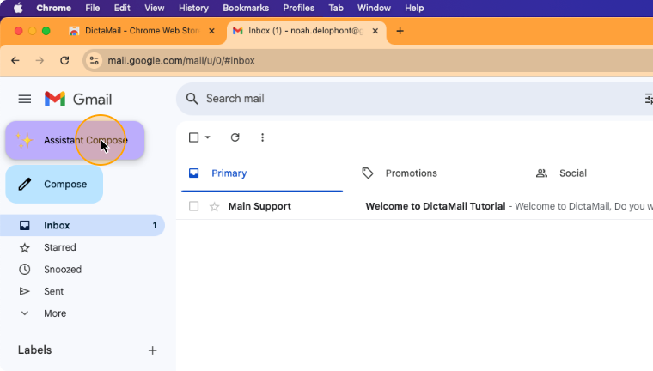653x371 pixels.
Task: Close the Gmail Inbox tab
Action: click(375, 31)
